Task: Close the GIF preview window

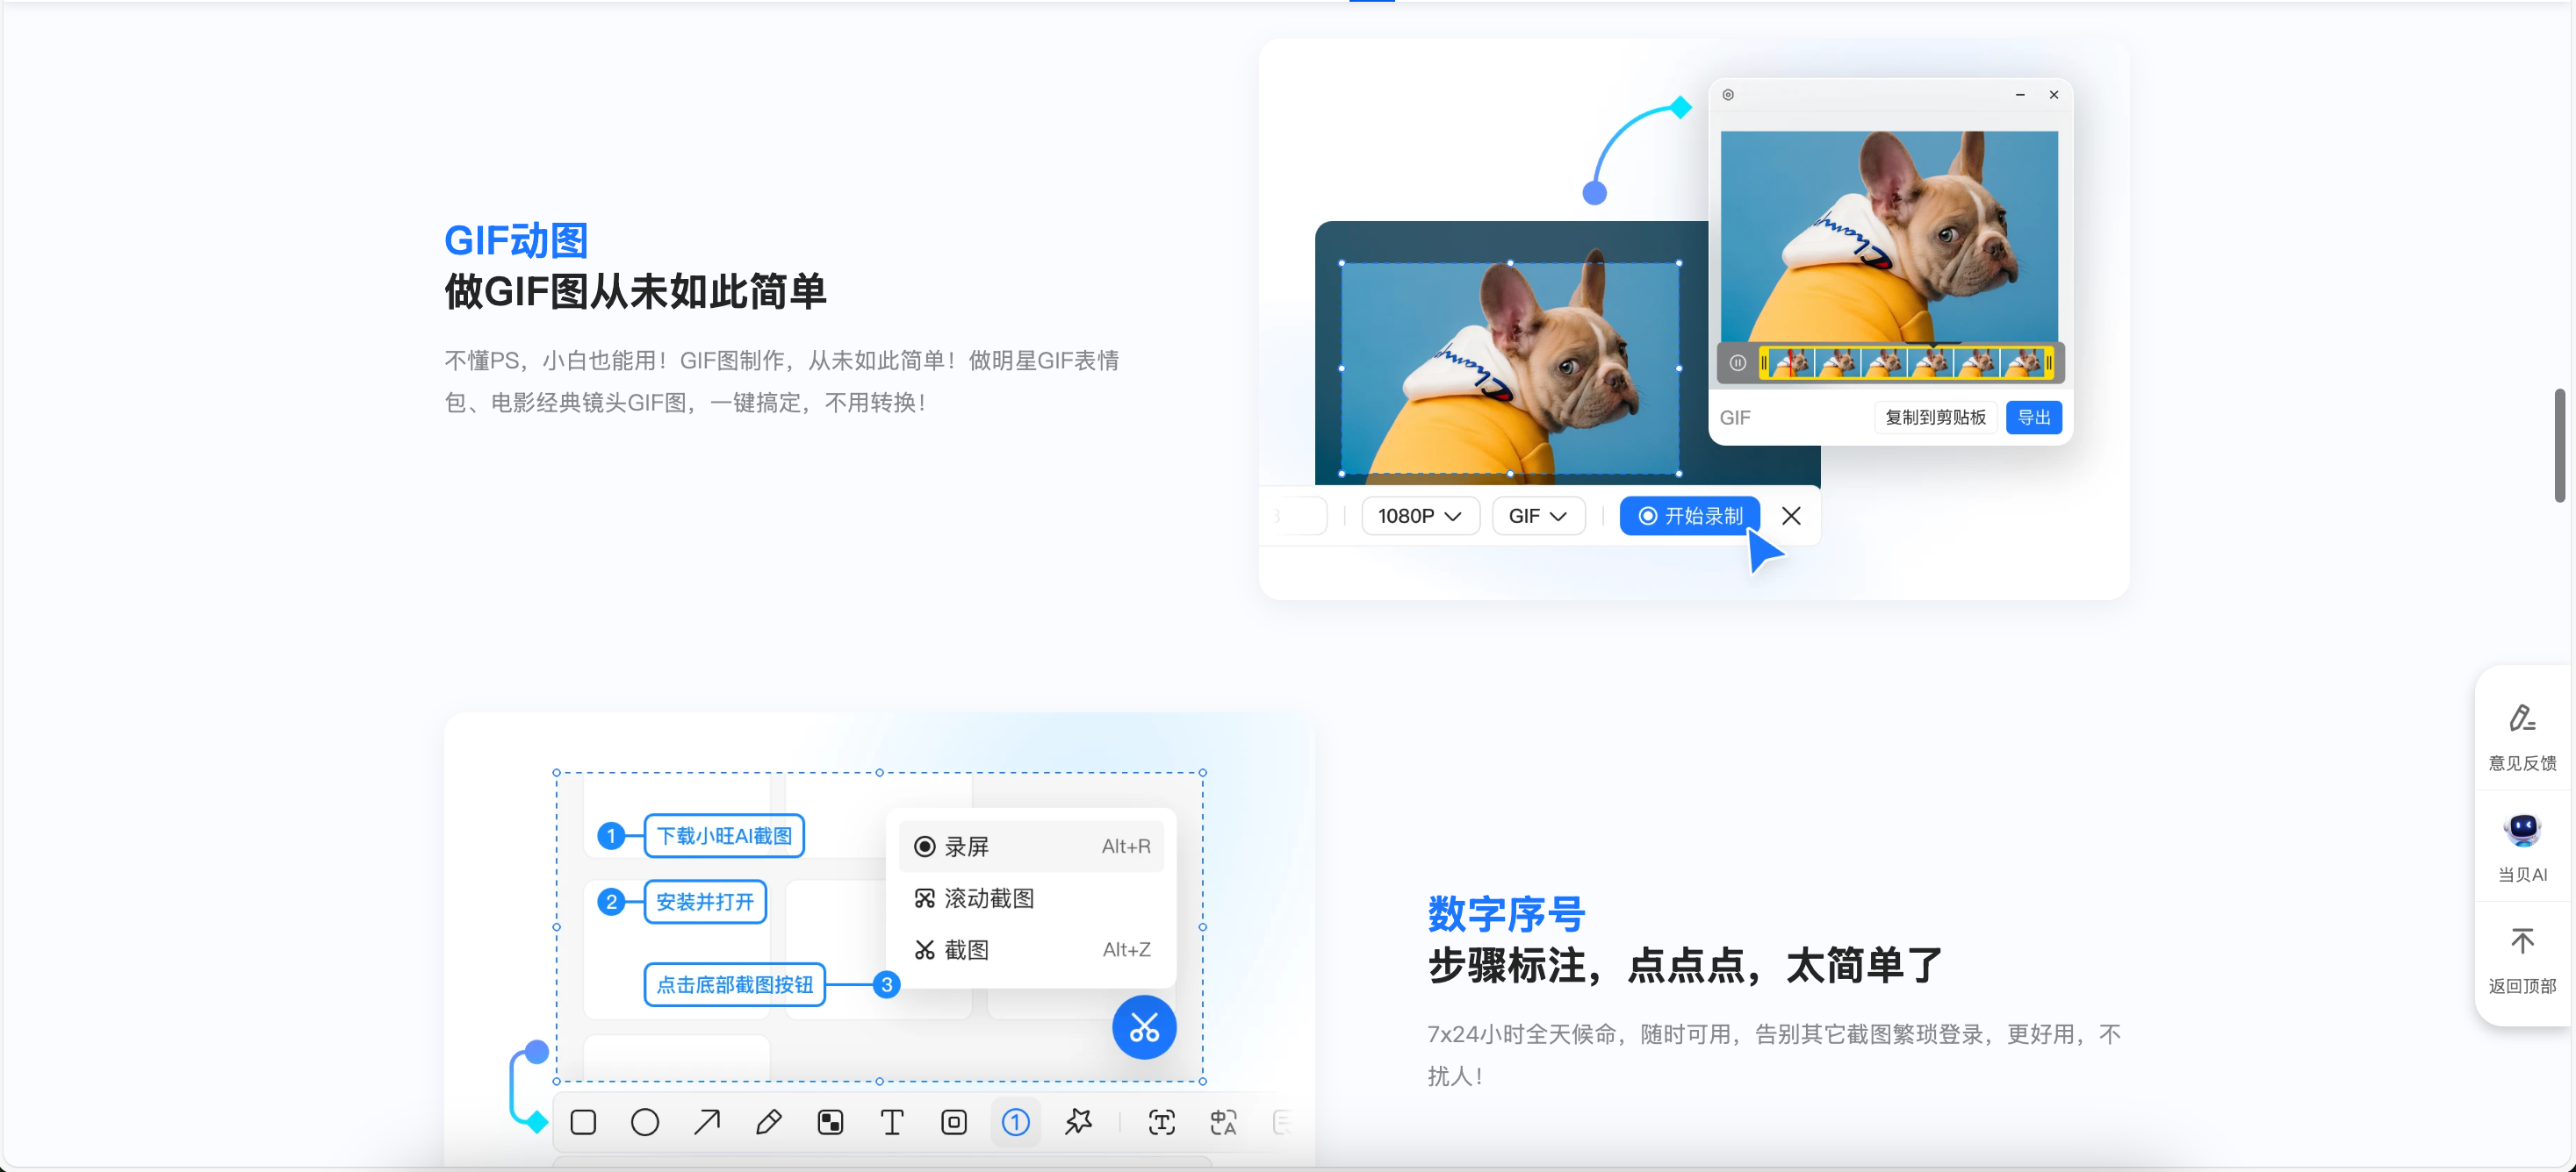Action: click(2054, 95)
